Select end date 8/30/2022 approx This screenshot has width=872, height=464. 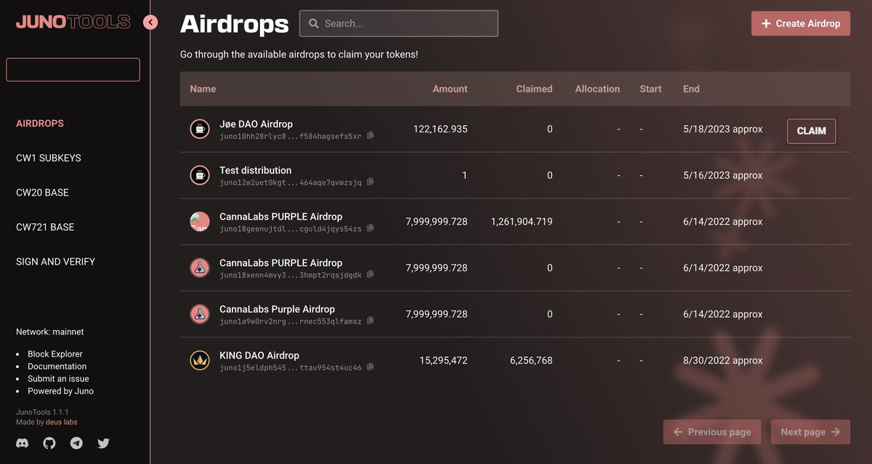(723, 361)
